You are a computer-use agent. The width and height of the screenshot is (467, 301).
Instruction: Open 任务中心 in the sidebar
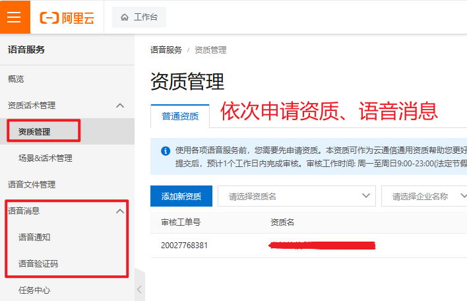(x=34, y=290)
